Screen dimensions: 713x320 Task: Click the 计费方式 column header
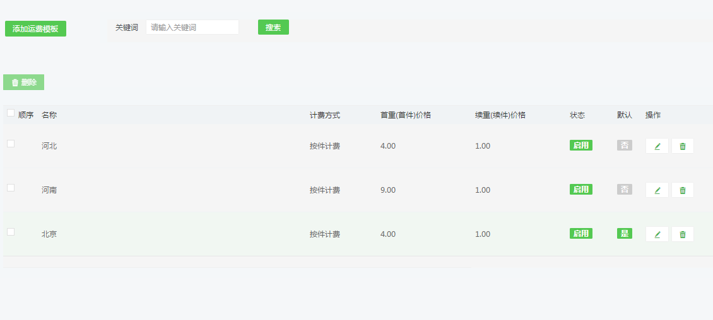(x=325, y=115)
